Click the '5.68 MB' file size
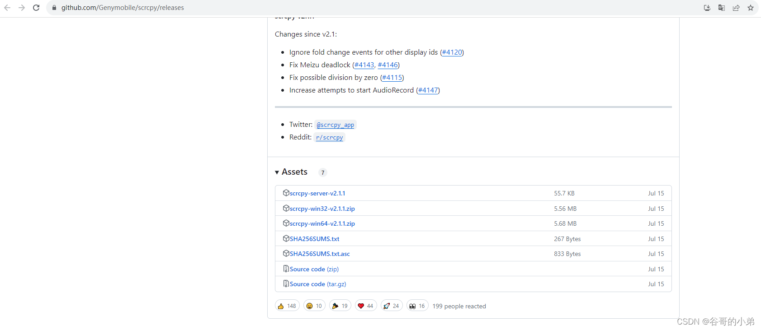Image resolution: width=761 pixels, height=330 pixels. [x=565, y=223]
